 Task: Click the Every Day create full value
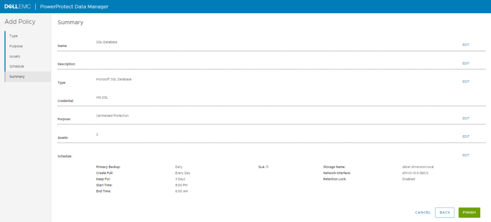tap(183, 173)
